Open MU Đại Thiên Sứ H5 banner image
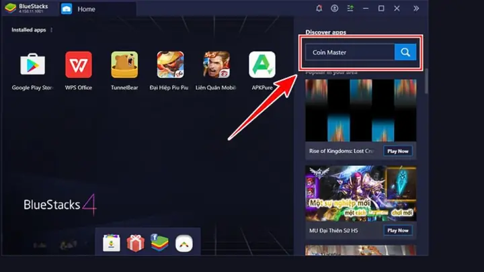The image size is (484, 272). pos(361,193)
